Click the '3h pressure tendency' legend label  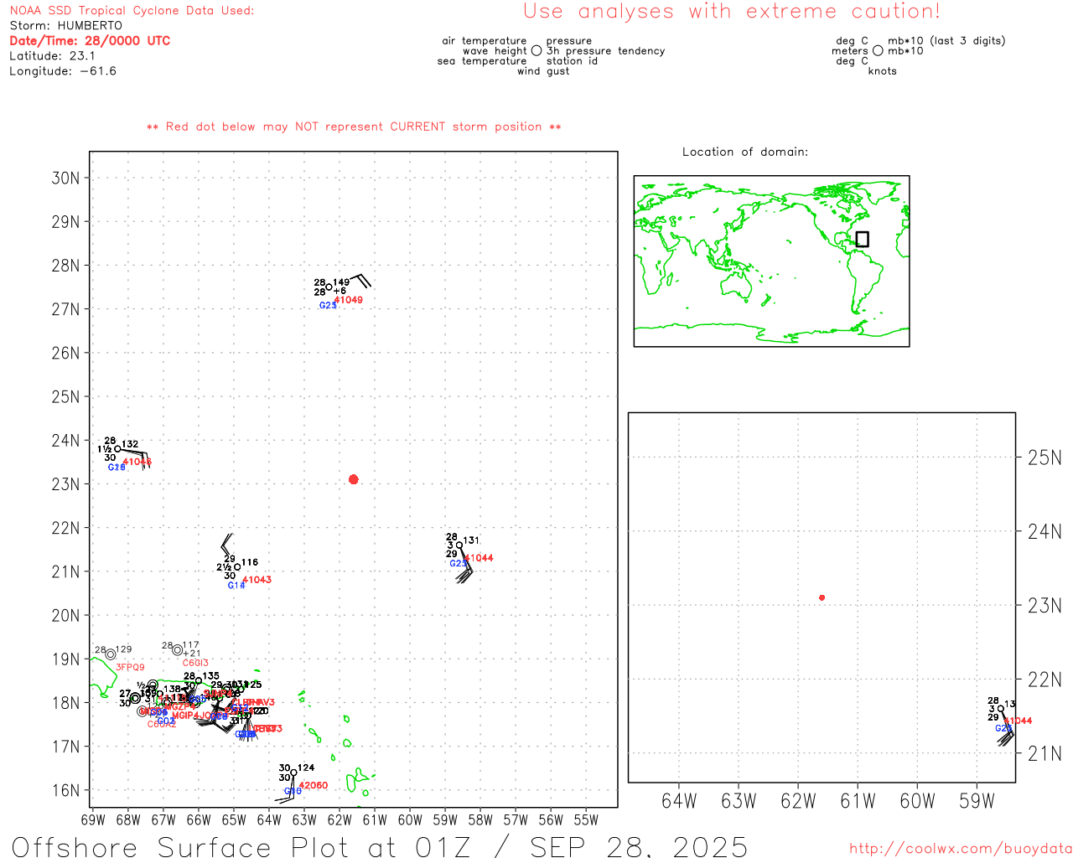605,51
